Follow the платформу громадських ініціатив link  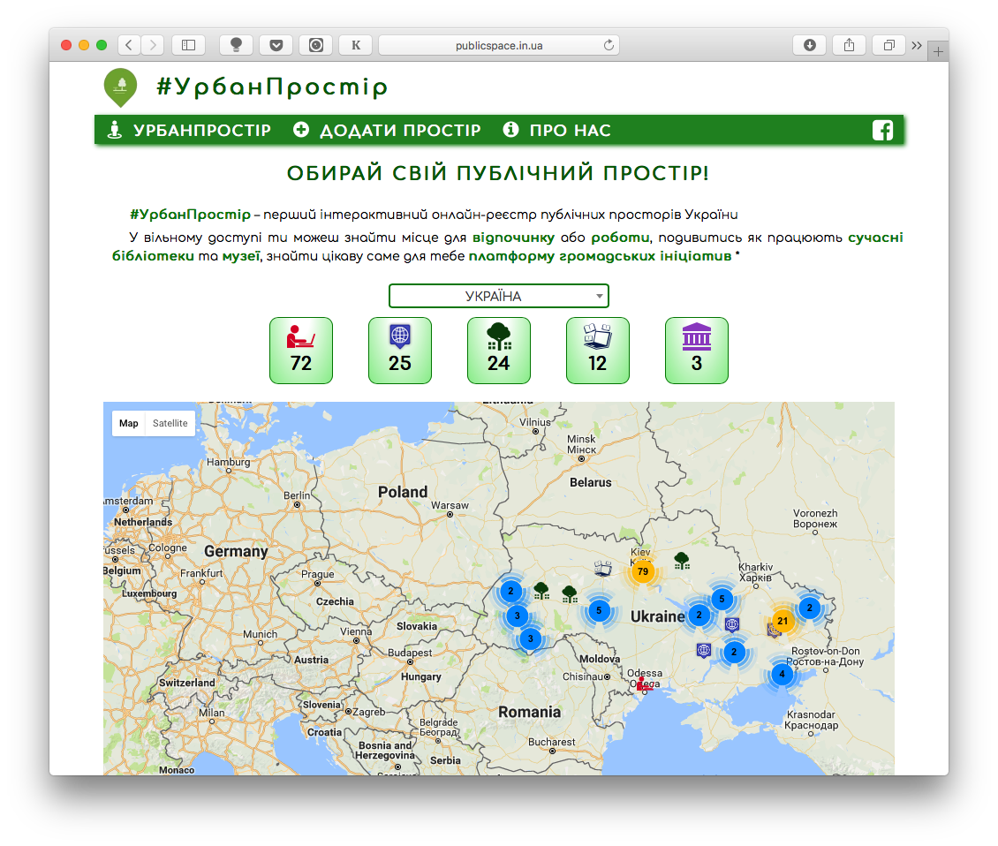[601, 256]
